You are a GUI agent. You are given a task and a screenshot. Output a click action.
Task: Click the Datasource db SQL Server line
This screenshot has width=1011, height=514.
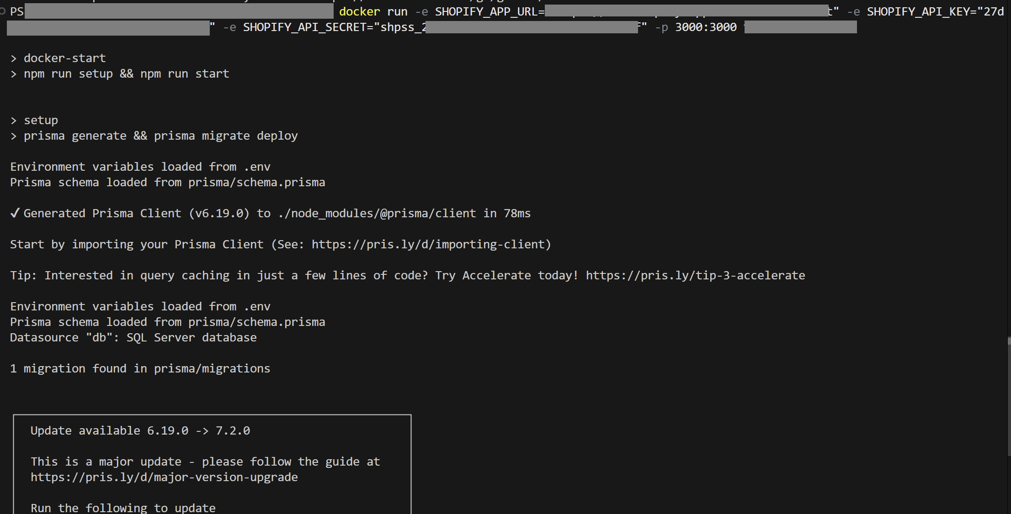click(x=133, y=337)
